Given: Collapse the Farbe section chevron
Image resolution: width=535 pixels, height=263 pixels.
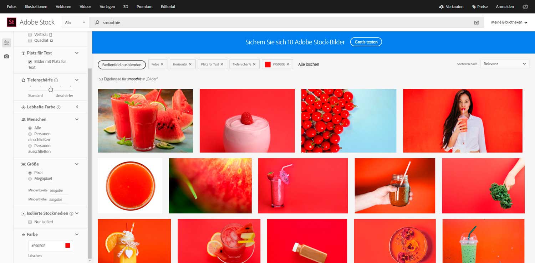Looking at the screenshot, I should pos(77,234).
